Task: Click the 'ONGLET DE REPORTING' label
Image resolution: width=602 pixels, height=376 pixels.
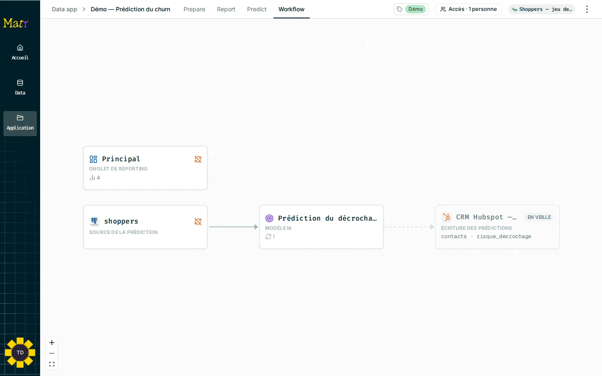Action: click(x=118, y=169)
